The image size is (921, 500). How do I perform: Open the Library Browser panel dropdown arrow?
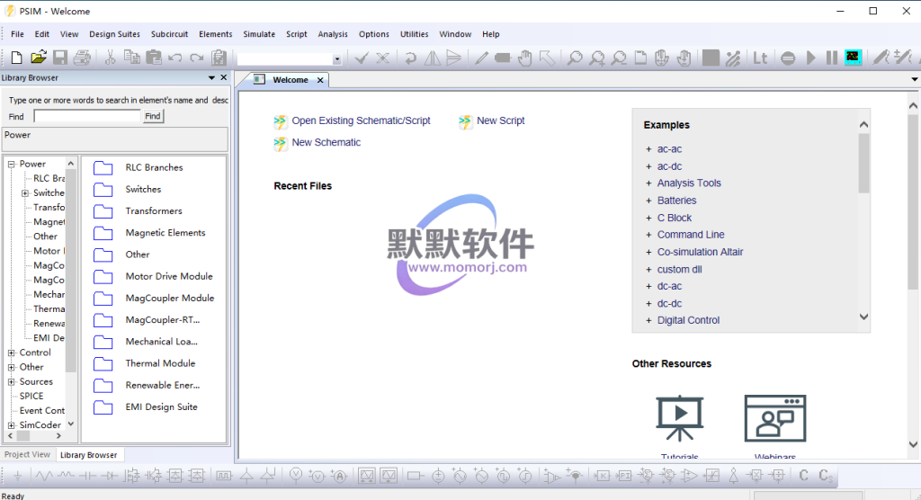211,77
